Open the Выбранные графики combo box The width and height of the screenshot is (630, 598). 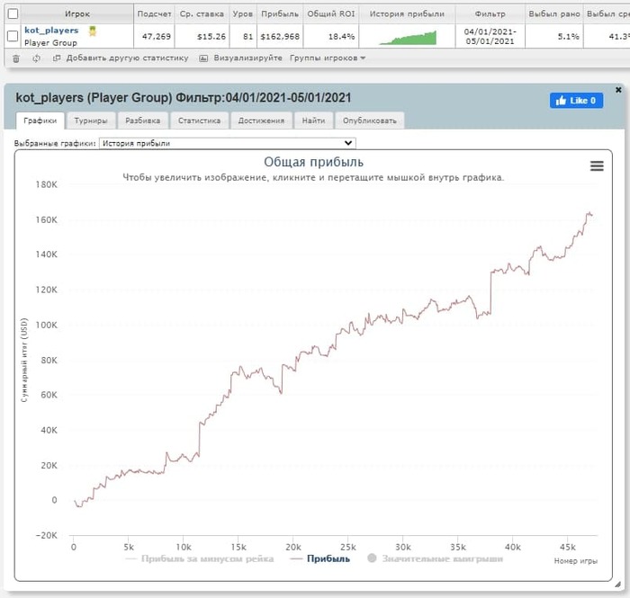click(228, 143)
